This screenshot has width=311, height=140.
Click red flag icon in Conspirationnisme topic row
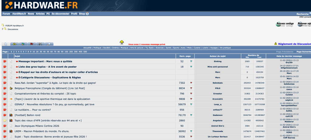click(191, 93)
